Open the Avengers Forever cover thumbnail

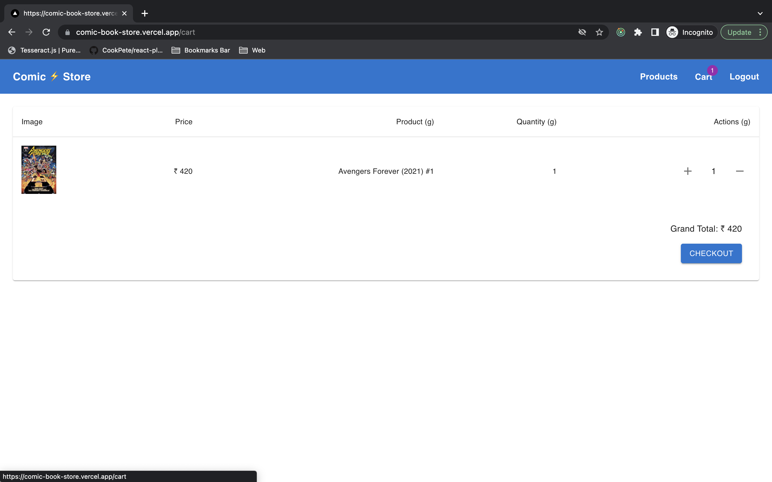[39, 170]
